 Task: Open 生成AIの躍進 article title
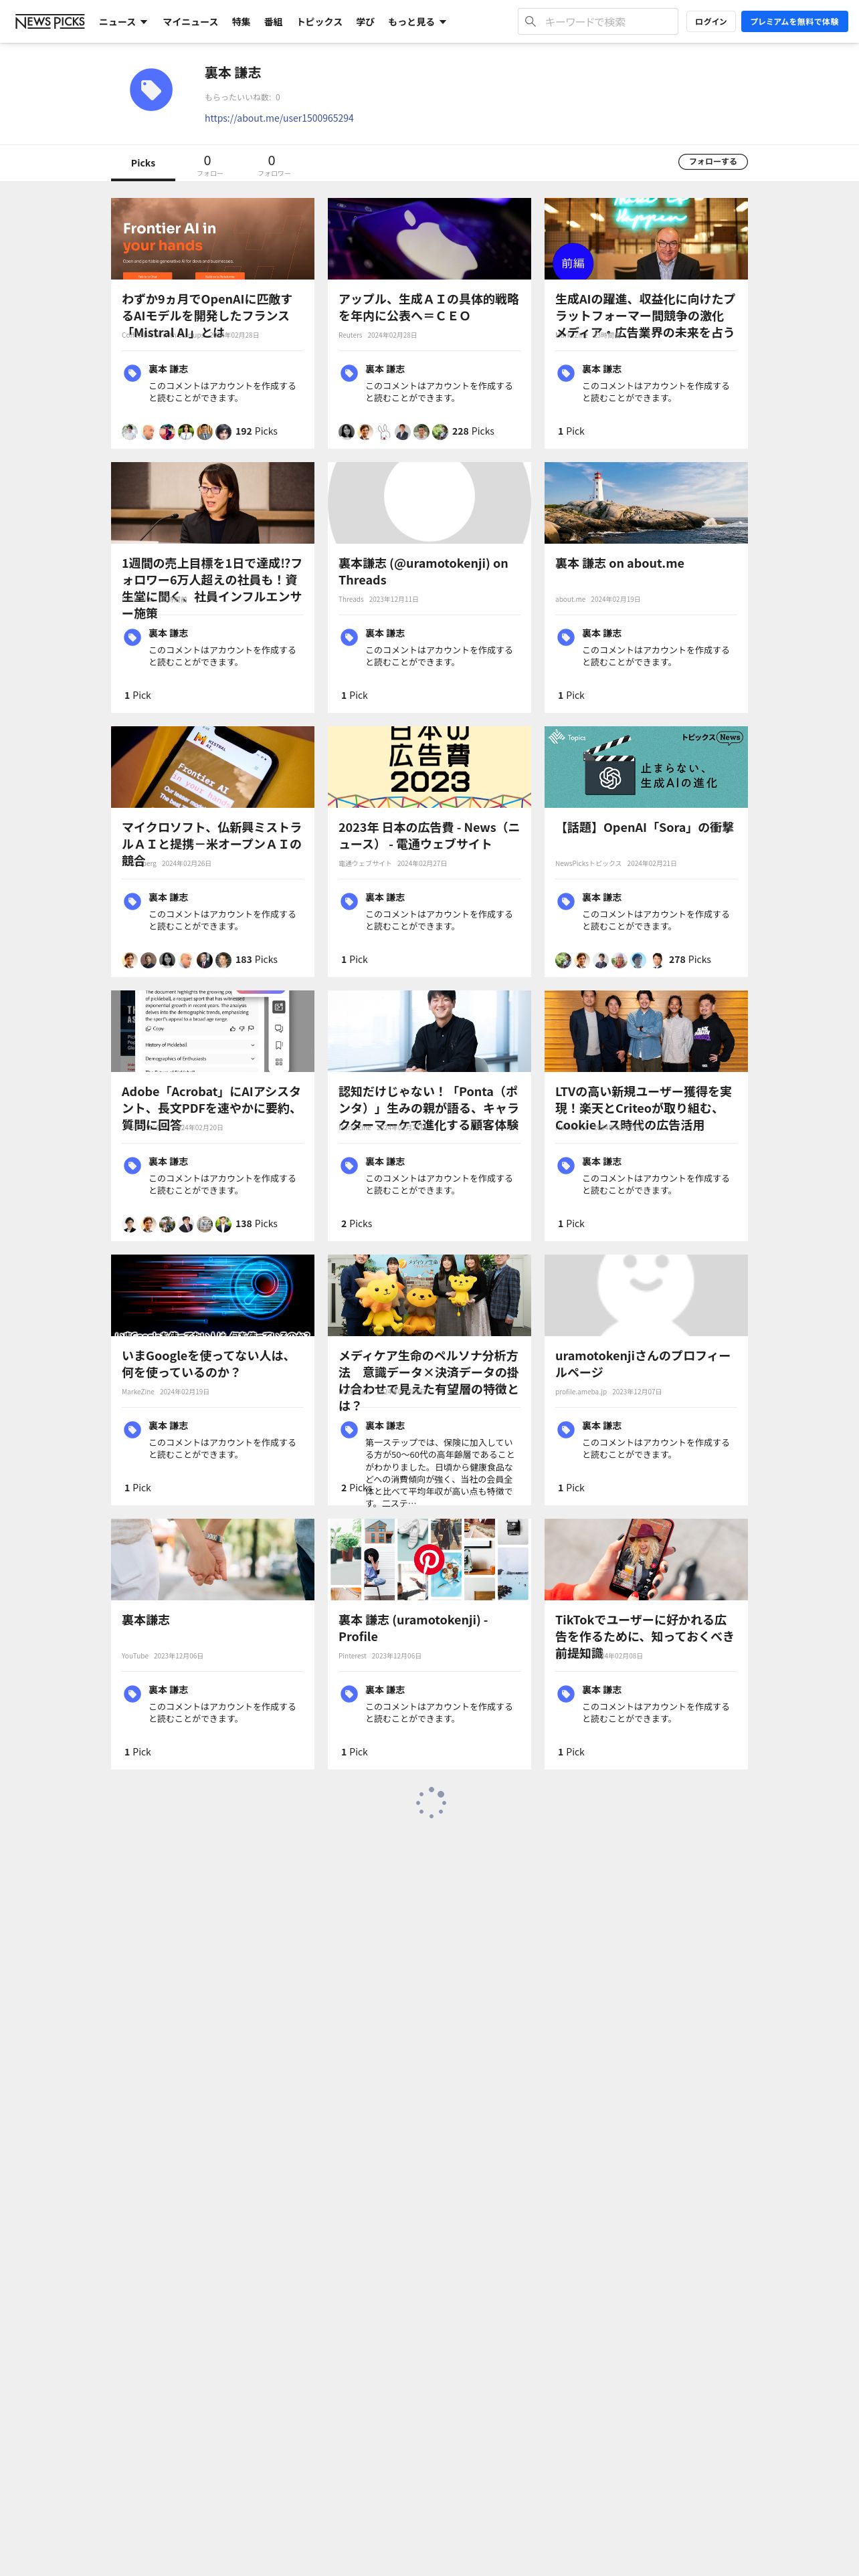[x=645, y=315]
